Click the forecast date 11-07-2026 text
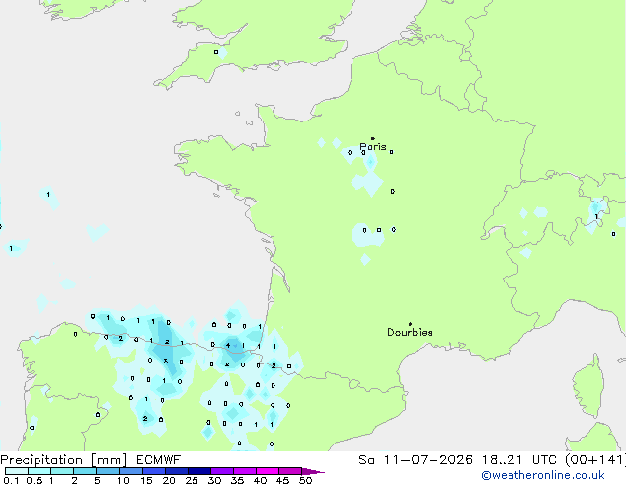 (x=428, y=460)
